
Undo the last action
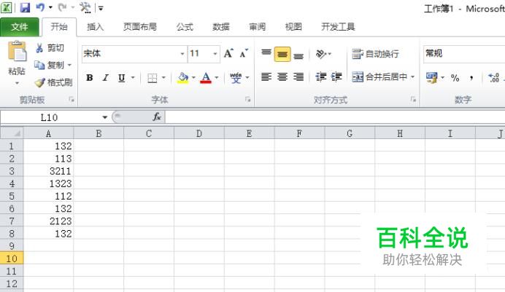(x=40, y=7)
